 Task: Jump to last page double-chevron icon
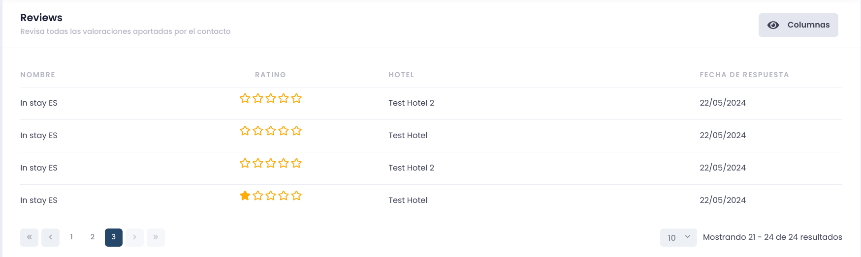click(156, 237)
